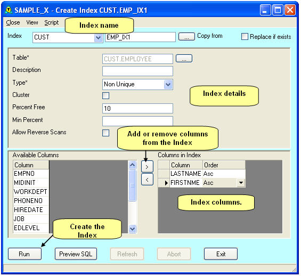
Task: Check the Cluster checkbox
Action: 105,95
